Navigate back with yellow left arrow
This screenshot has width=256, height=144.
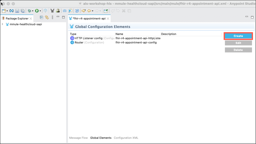click(x=89, y=11)
